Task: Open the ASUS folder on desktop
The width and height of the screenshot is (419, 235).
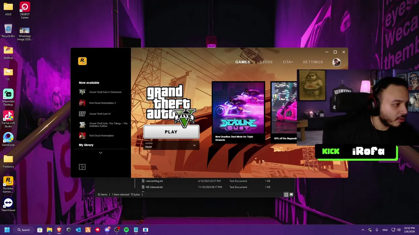Action: click(8, 9)
